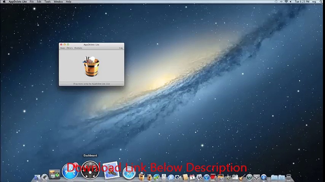Screen dimensions: 325x182
Task: Launch iTunes from the dock
Action: point(207,177)
